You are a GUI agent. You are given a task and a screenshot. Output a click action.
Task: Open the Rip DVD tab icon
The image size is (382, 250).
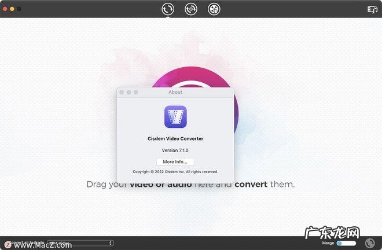(x=191, y=9)
